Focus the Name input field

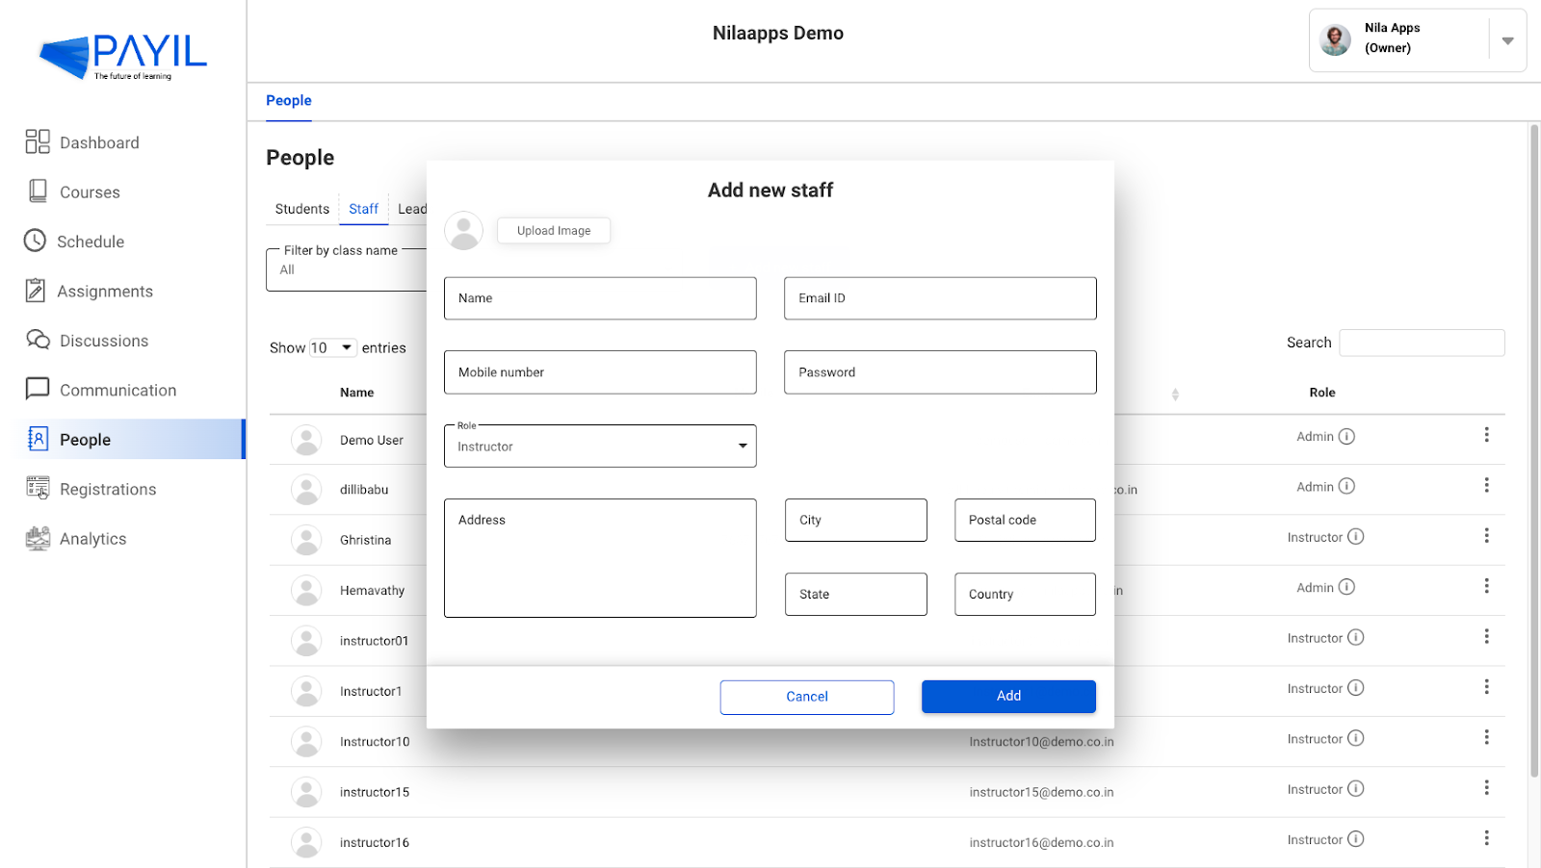click(x=600, y=298)
